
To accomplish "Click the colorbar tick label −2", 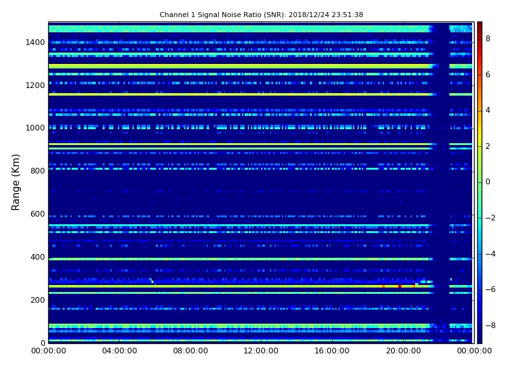I will (490, 218).
